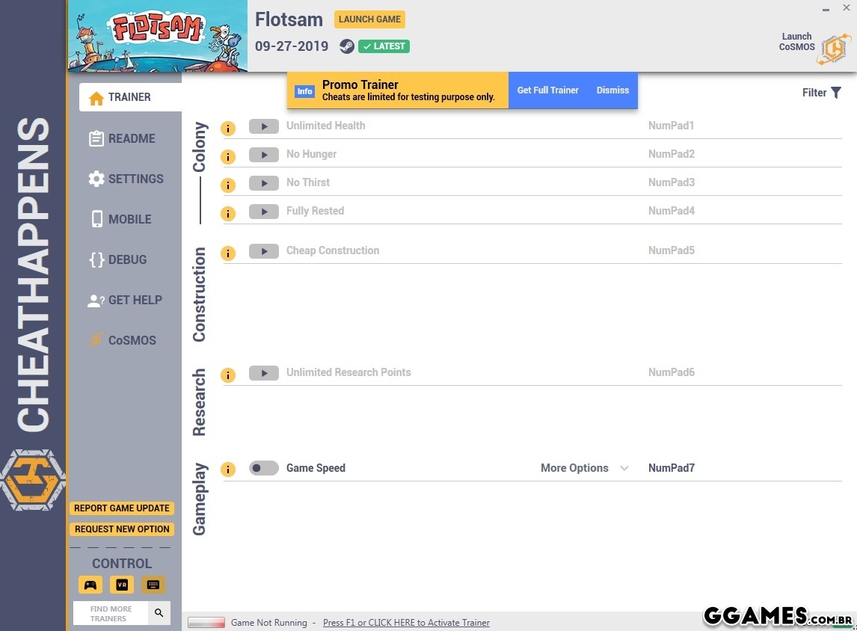Click info icon beside Cheap Construction
The height and width of the screenshot is (631, 857).
(228, 253)
